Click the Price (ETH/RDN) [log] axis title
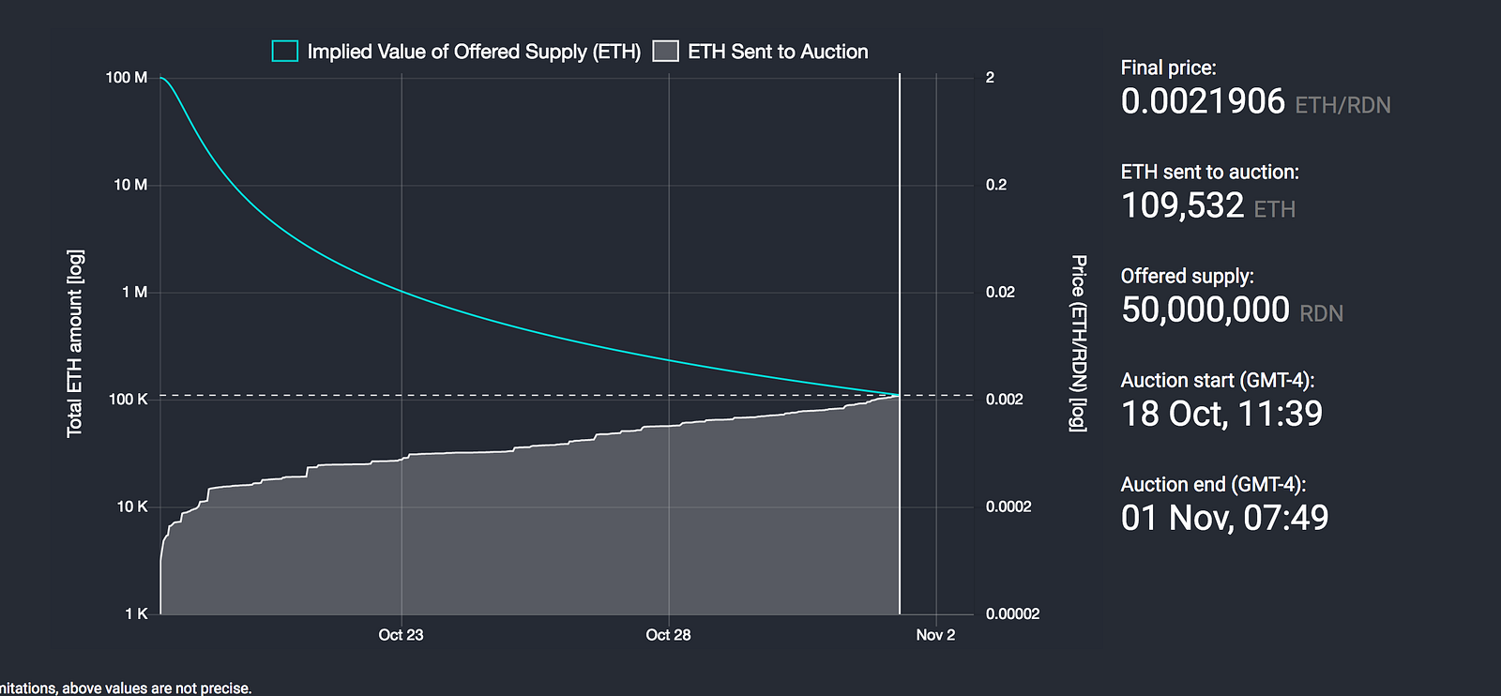 pyautogui.click(x=1079, y=343)
